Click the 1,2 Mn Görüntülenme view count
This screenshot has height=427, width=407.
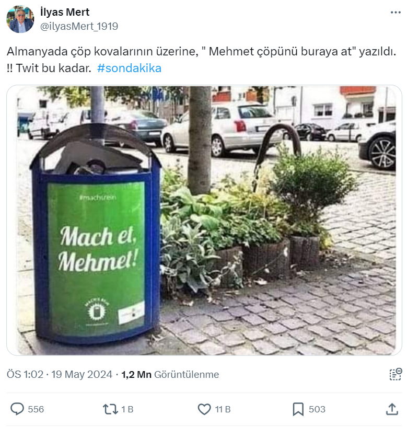170,374
